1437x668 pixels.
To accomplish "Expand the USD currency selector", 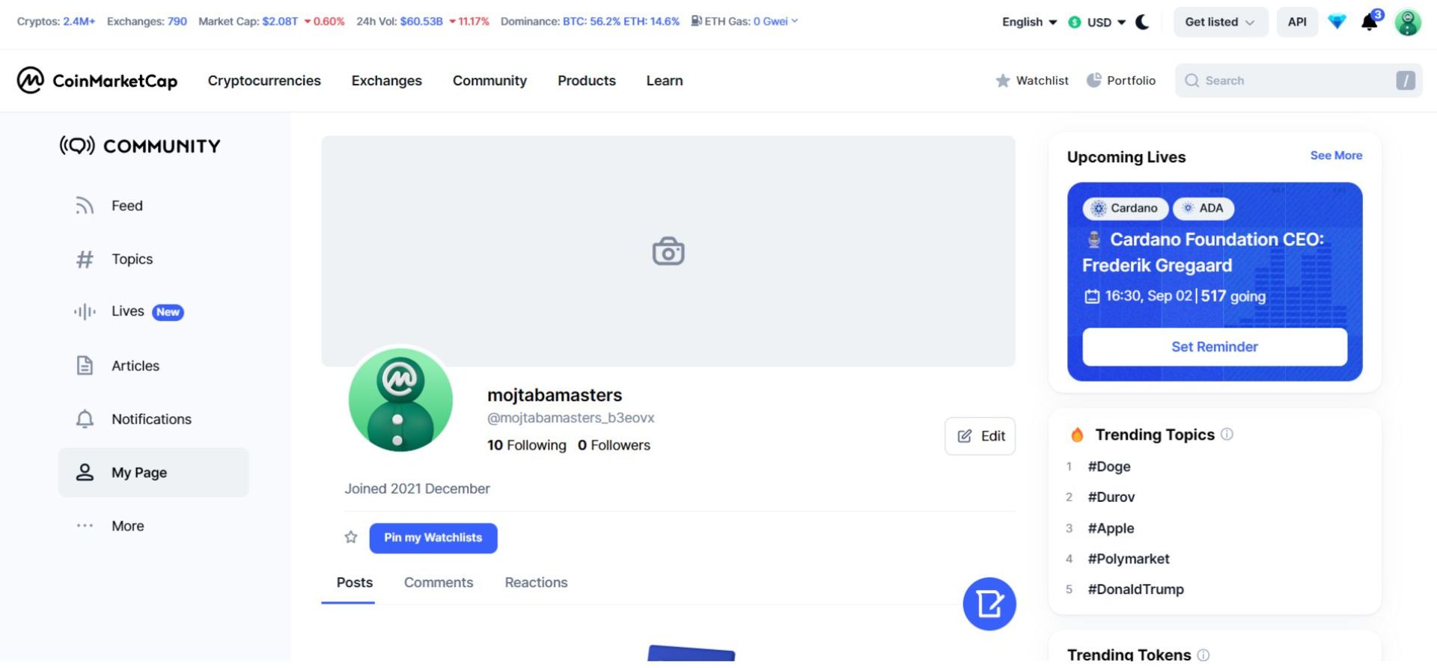I will tap(1097, 22).
